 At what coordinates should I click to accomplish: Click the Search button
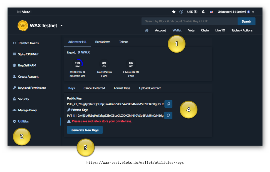click(x=246, y=21)
